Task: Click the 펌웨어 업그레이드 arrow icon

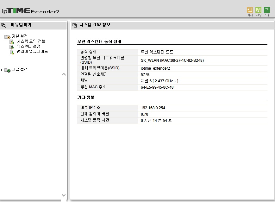Action: click(x=12, y=52)
